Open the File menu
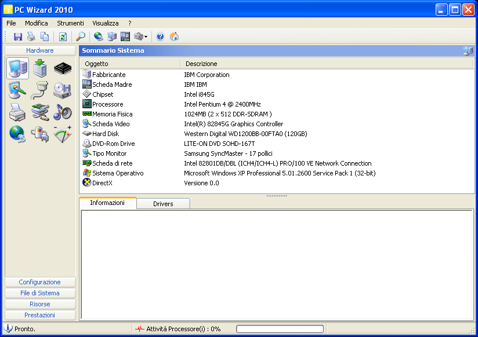The image size is (478, 337). click(11, 23)
